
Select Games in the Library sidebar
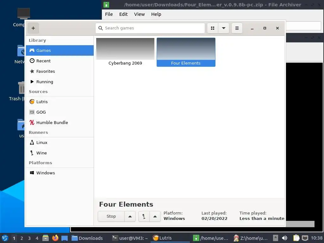pyautogui.click(x=60, y=50)
